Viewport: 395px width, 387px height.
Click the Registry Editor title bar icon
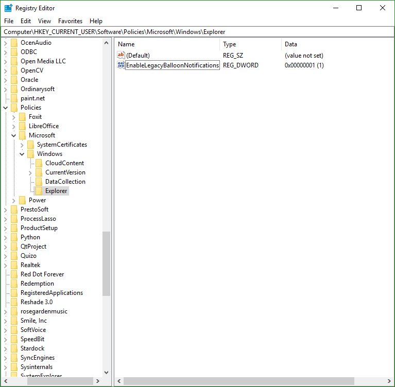[x=8, y=8]
